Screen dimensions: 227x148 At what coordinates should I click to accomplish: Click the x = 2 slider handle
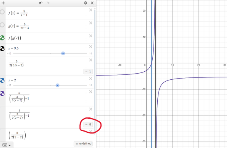pyautogui.click(x=57, y=85)
